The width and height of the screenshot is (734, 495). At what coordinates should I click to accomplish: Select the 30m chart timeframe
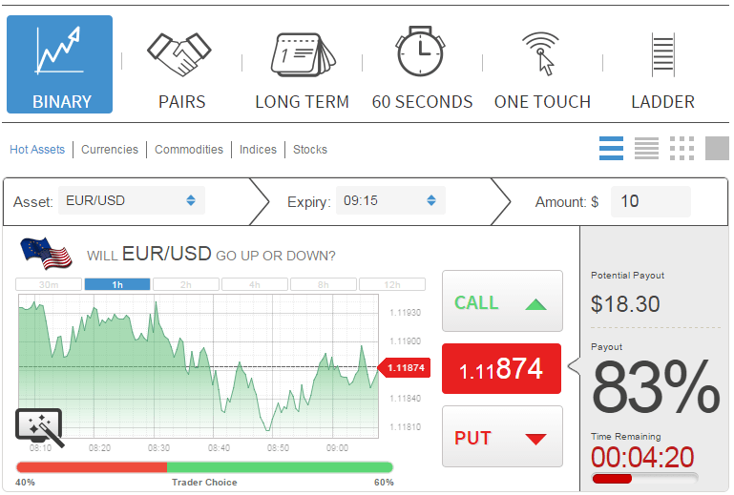pos(49,284)
